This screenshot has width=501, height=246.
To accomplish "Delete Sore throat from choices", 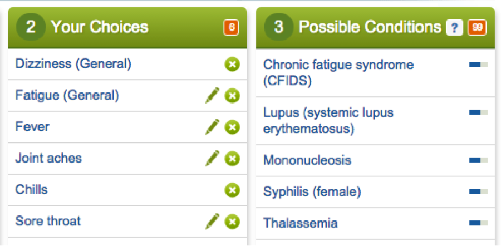I will tap(232, 222).
